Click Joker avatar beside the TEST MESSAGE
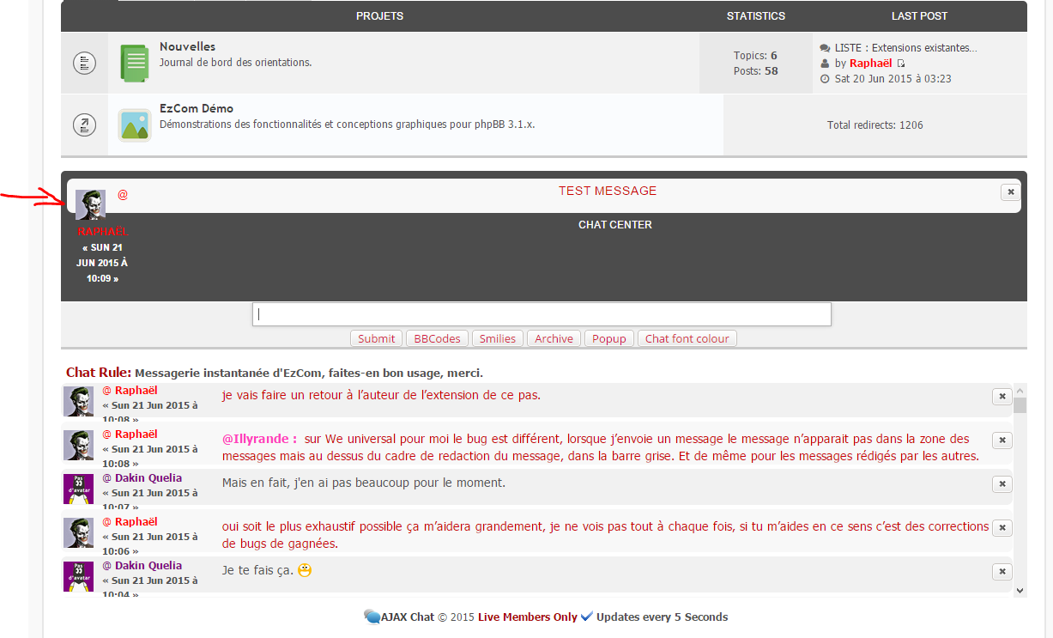 point(90,204)
